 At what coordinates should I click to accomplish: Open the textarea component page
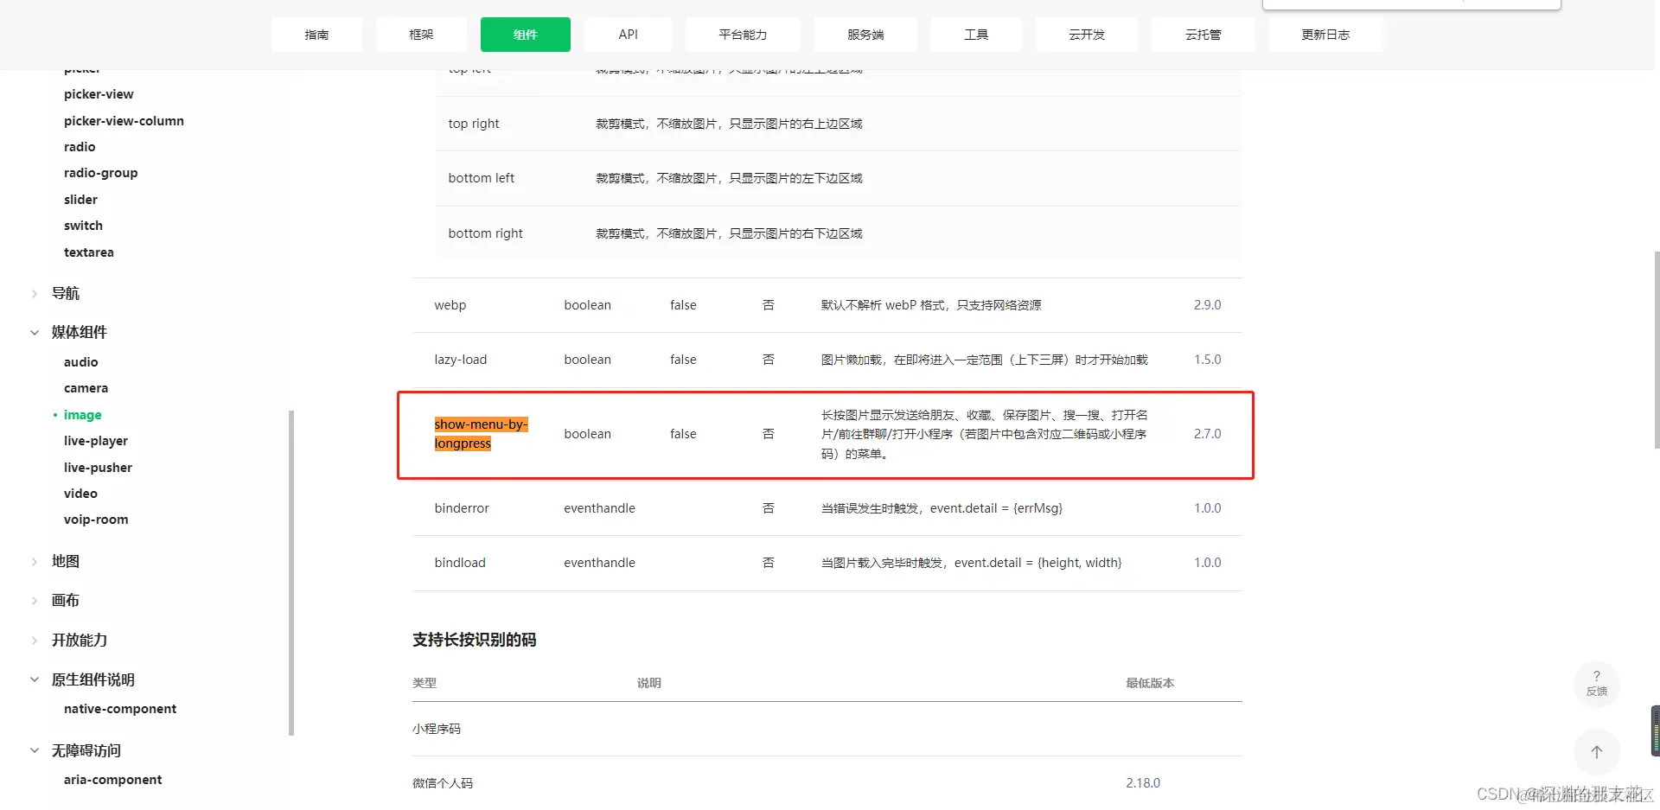pyautogui.click(x=89, y=252)
